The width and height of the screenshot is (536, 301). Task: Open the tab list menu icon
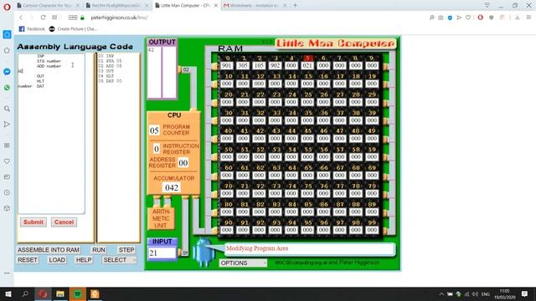click(x=487, y=5)
